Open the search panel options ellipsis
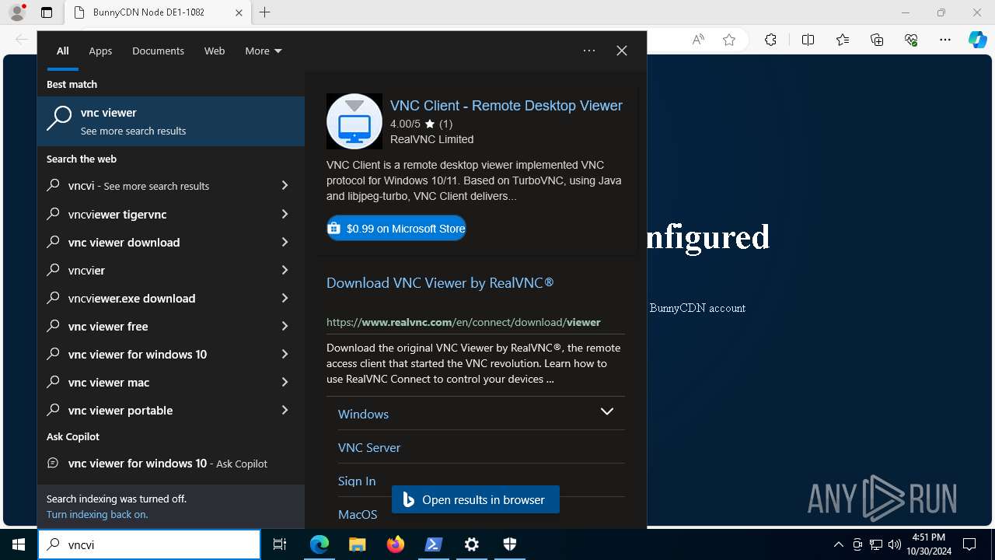The image size is (995, 560). (589, 51)
